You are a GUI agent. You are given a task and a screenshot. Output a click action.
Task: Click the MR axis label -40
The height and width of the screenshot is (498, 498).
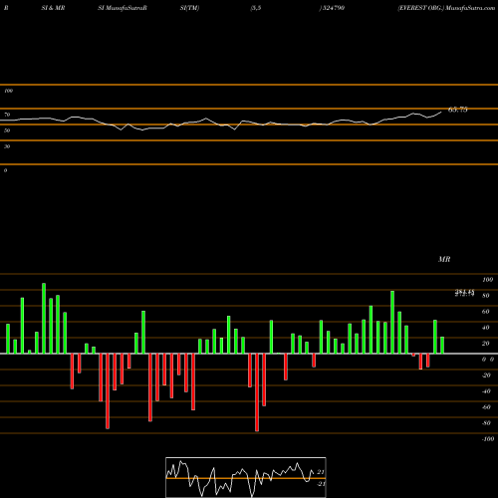[486, 391]
